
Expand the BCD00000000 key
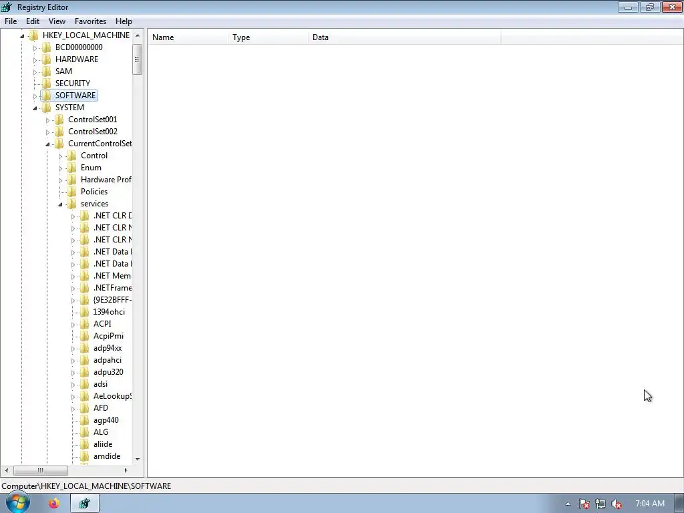click(x=35, y=48)
